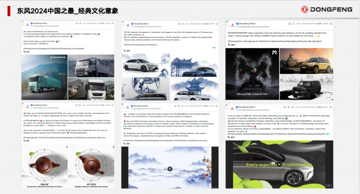This screenshot has width=360, height=194.
Task: Click the translate icon under the #Craftsmanship hashtags
Action: pos(229,137)
